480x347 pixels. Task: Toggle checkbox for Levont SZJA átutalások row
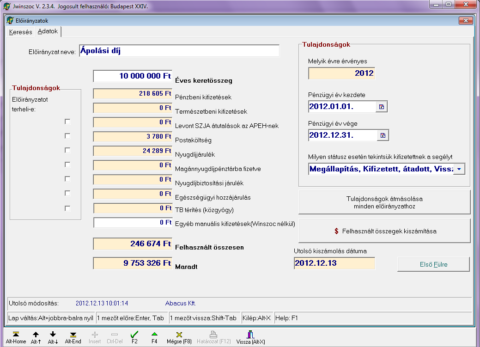pos(67,122)
